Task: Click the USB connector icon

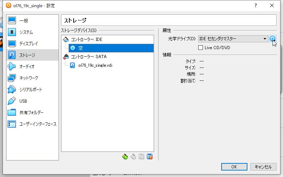Action: pos(12,101)
